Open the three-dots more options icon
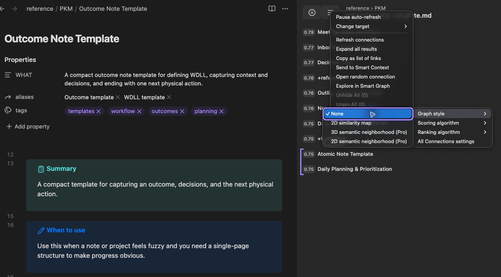 click(x=285, y=8)
